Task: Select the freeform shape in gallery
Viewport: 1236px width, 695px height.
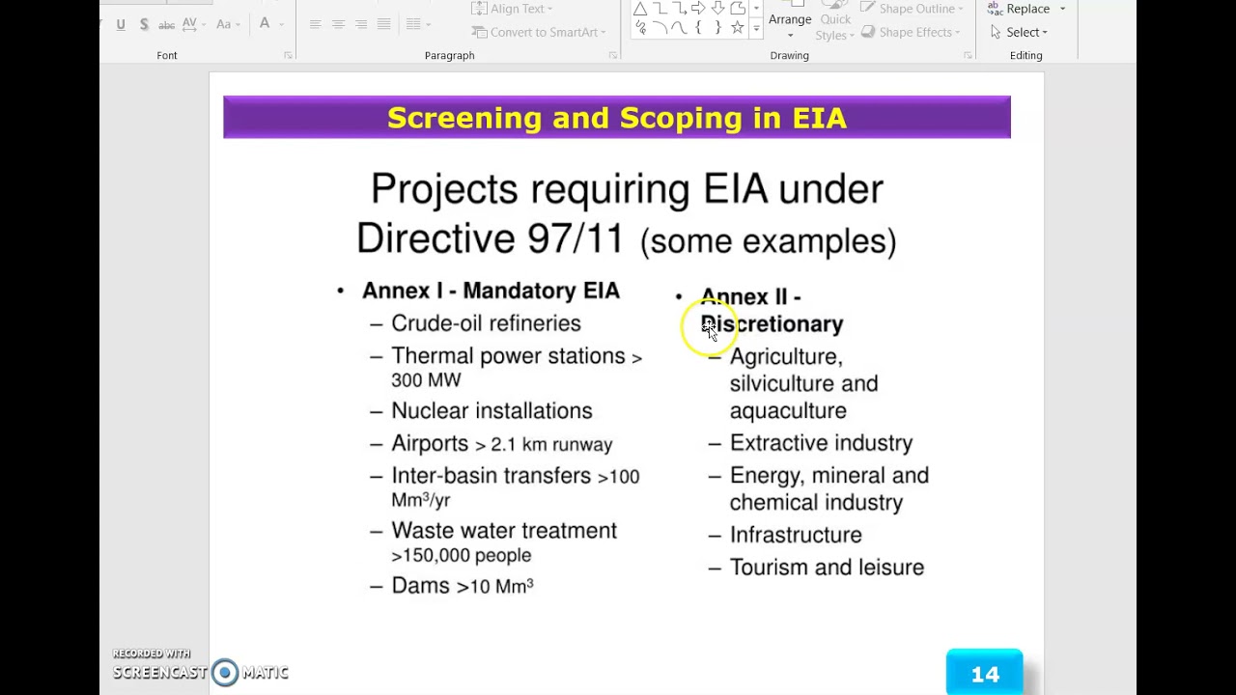Action: [x=738, y=8]
